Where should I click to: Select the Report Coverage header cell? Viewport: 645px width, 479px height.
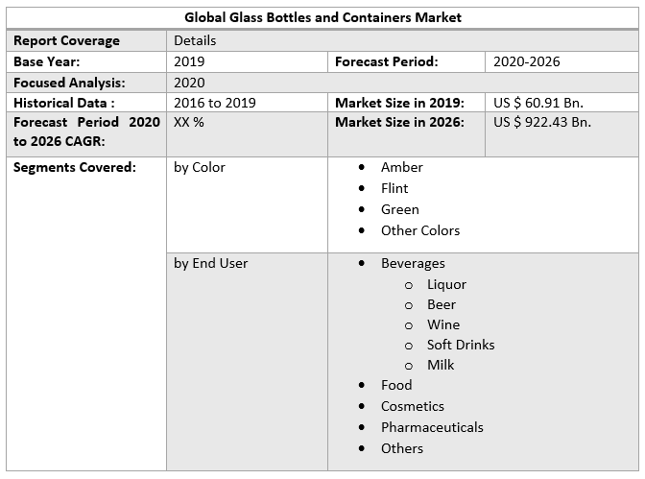[67, 40]
